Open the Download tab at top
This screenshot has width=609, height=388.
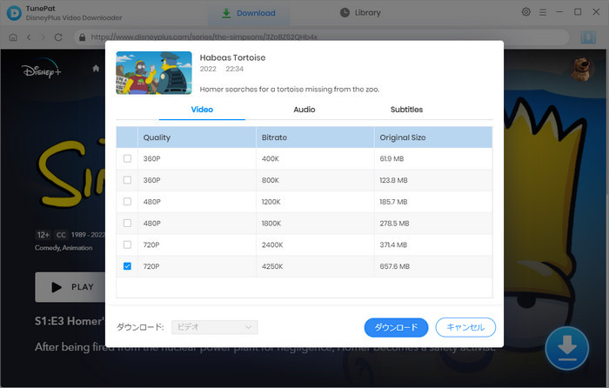249,13
